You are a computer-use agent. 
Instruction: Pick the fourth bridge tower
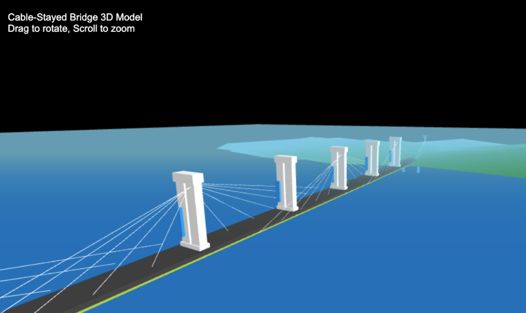coord(373,158)
